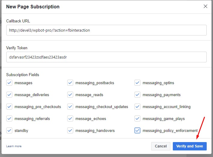This screenshot has width=213, height=157.
Task: Disable message_echoes subscription field
Action: pyautogui.click(x=70, y=118)
